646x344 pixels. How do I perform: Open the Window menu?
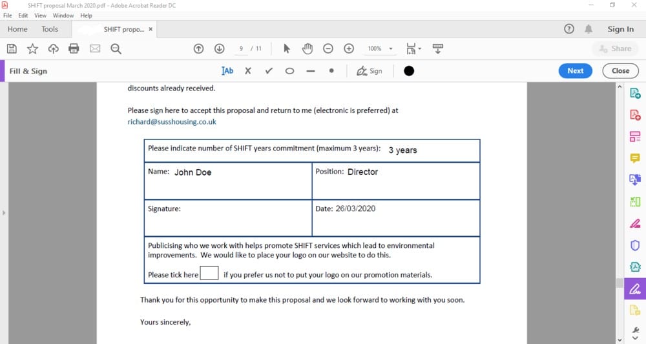63,15
